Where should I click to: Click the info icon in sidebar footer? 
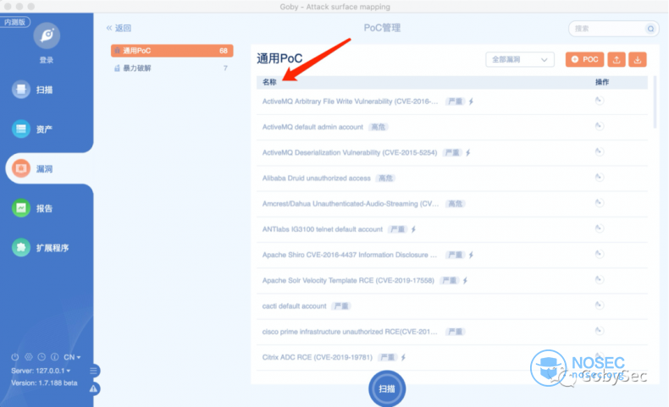(x=54, y=357)
